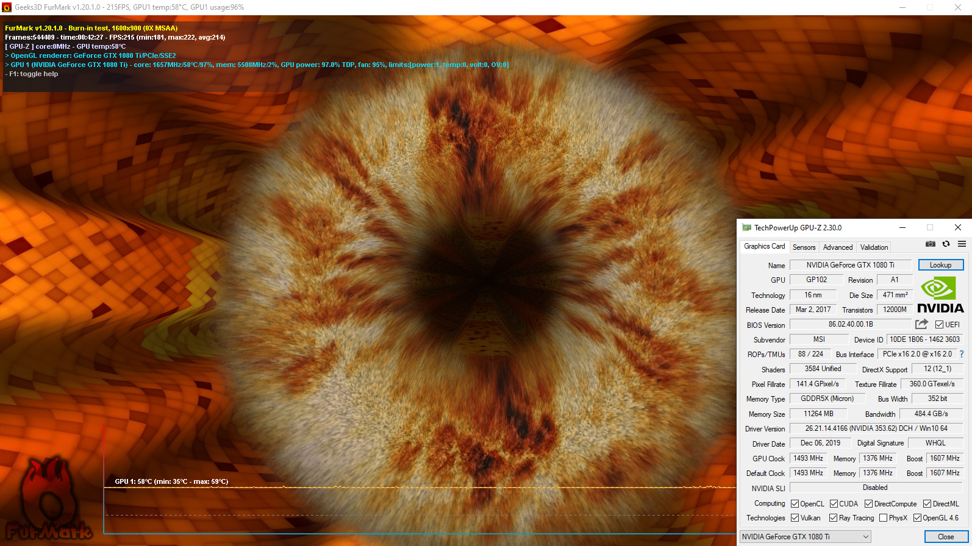This screenshot has height=546, width=972.
Task: Click the Driver Version field
Action: coord(876,428)
